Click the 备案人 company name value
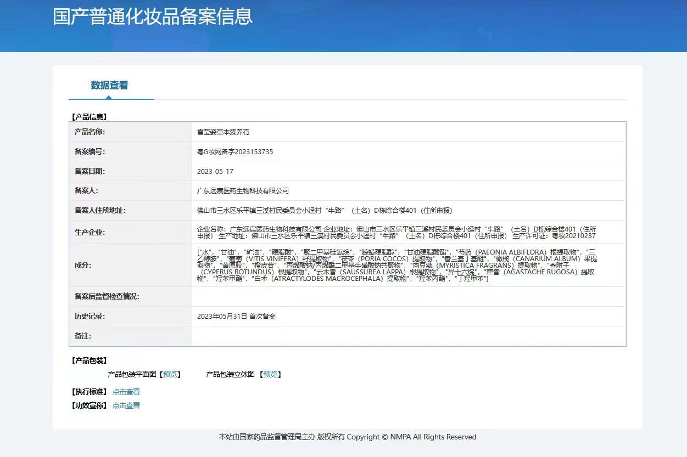The width and height of the screenshot is (687, 457). [243, 191]
